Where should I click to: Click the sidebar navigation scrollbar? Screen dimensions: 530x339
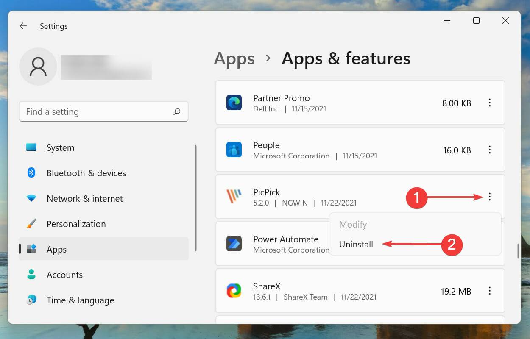[196, 198]
